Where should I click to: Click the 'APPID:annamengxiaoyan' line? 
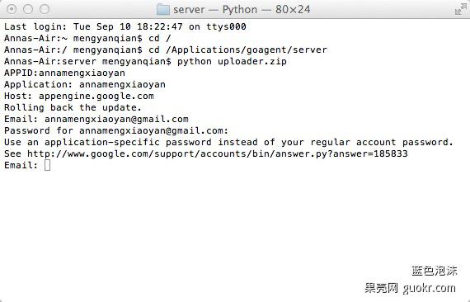(64, 73)
